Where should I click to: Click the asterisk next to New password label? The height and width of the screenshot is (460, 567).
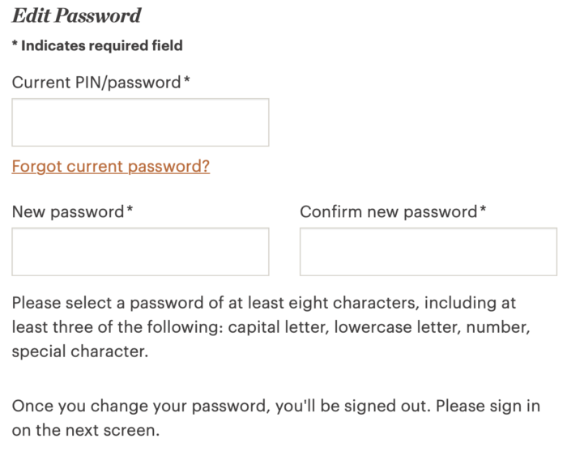click(x=130, y=211)
